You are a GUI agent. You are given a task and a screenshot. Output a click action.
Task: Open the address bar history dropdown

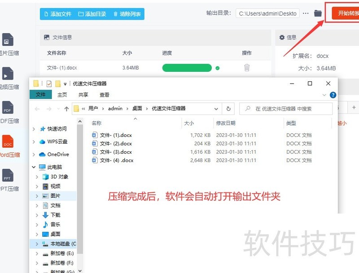[x=216, y=109]
